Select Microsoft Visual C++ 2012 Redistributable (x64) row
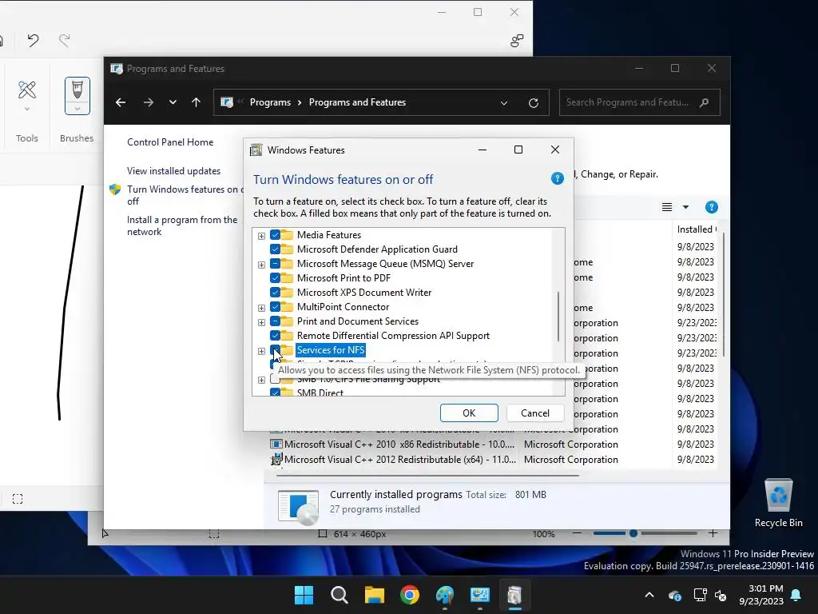This screenshot has width=818, height=614. pyautogui.click(x=493, y=460)
